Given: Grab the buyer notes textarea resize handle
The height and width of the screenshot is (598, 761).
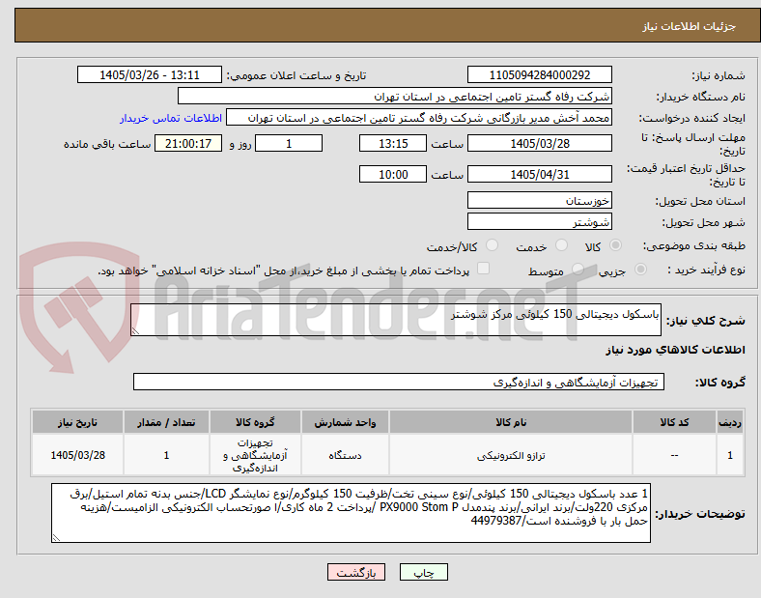Looking at the screenshot, I should coord(56,538).
